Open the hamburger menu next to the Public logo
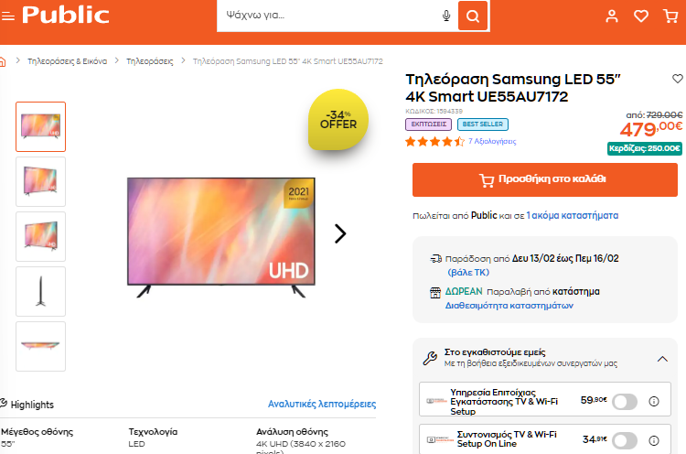The width and height of the screenshot is (686, 454). (8, 16)
